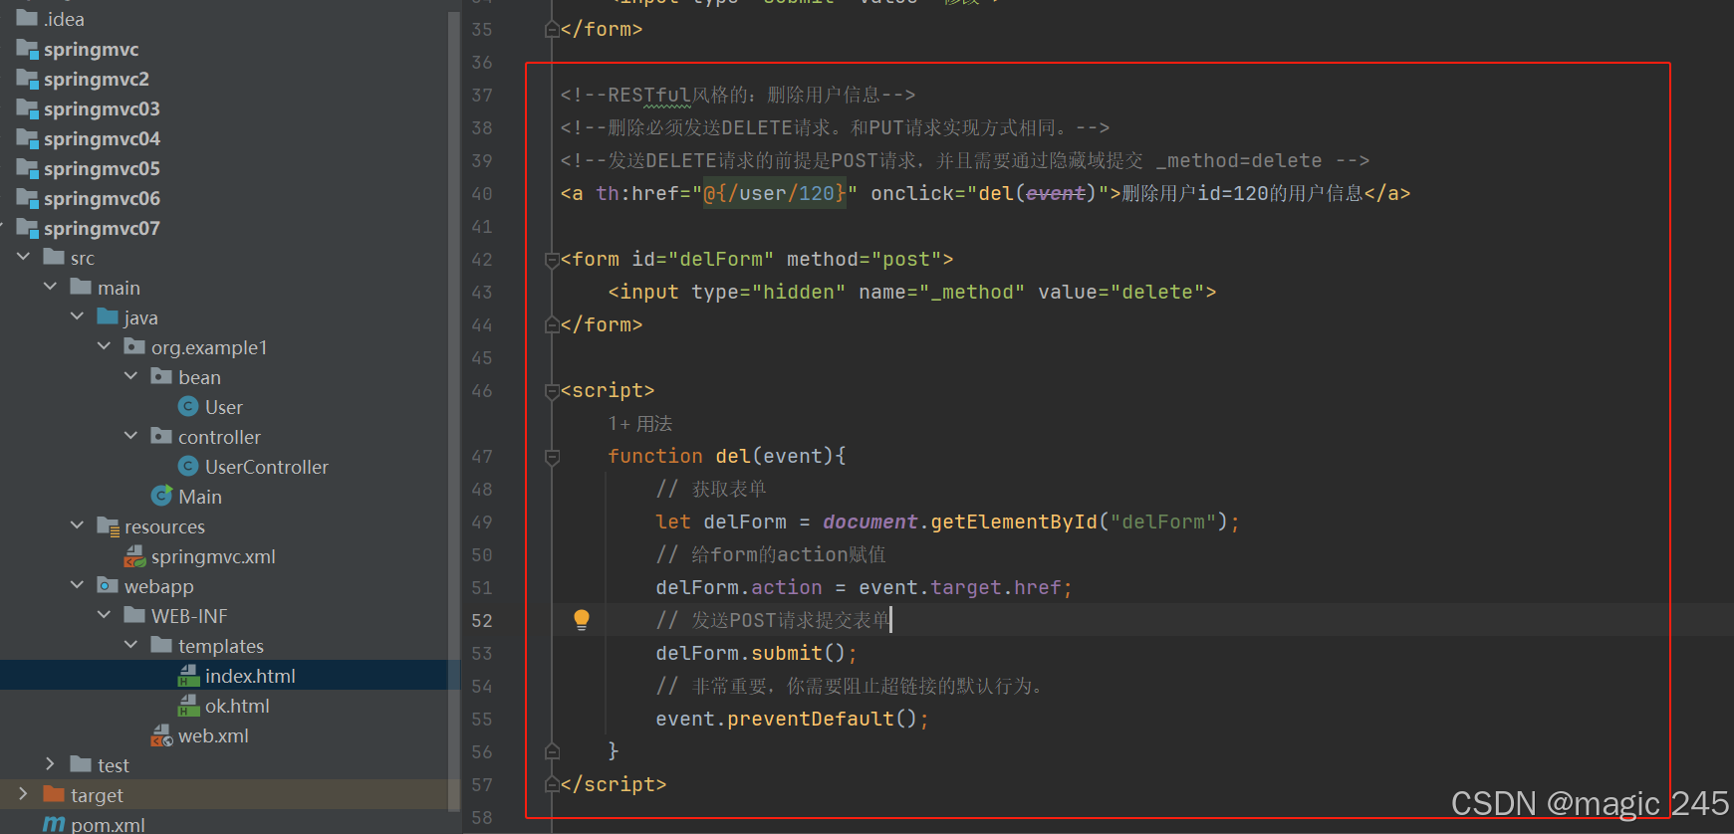
Task: Click the User class icon
Action: pos(188,406)
